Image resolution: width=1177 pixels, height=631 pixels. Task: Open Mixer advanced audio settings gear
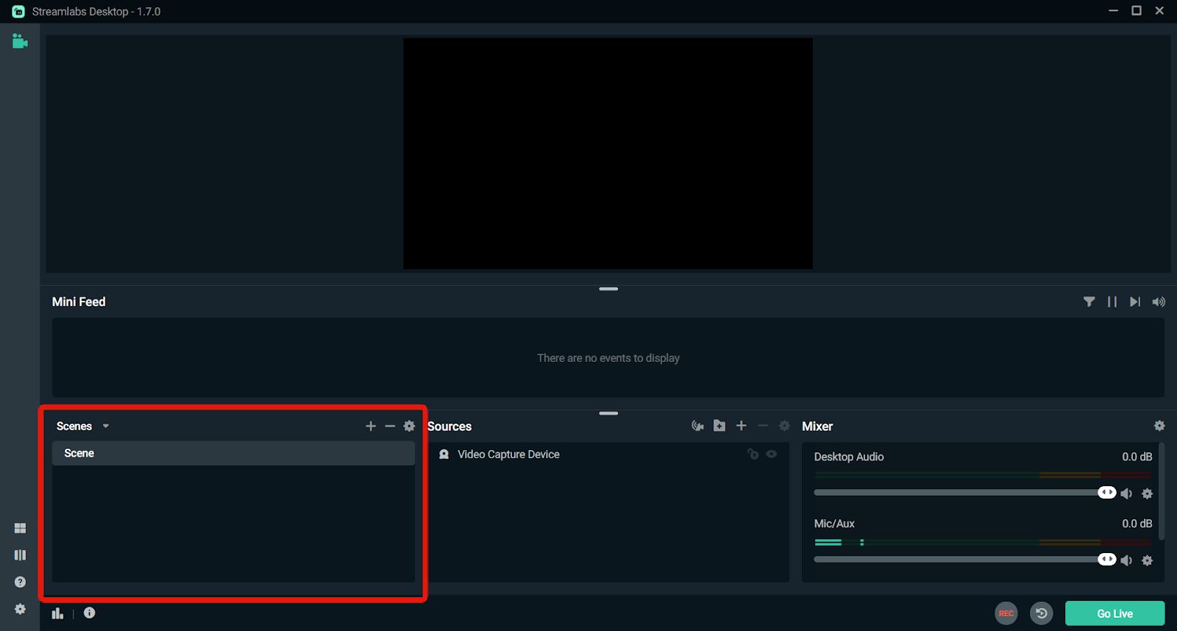coord(1159,426)
